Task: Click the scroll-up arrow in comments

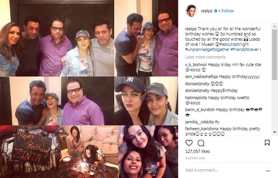Action: click(x=274, y=26)
